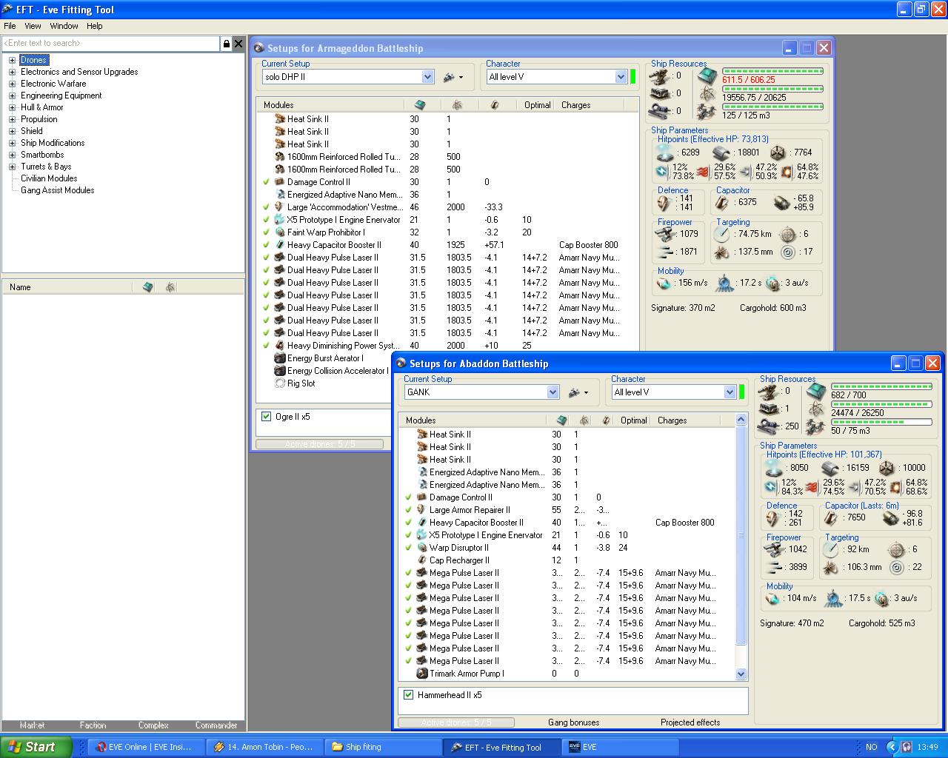
Task: Click the search text input field
Action: [111, 44]
